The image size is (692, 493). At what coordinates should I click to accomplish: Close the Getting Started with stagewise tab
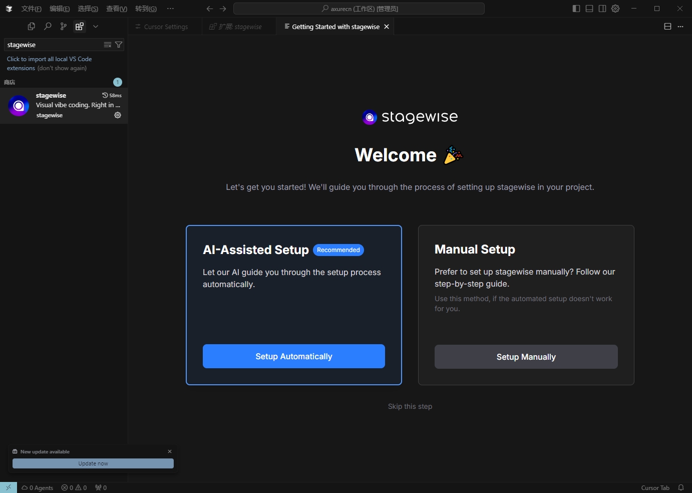(387, 27)
